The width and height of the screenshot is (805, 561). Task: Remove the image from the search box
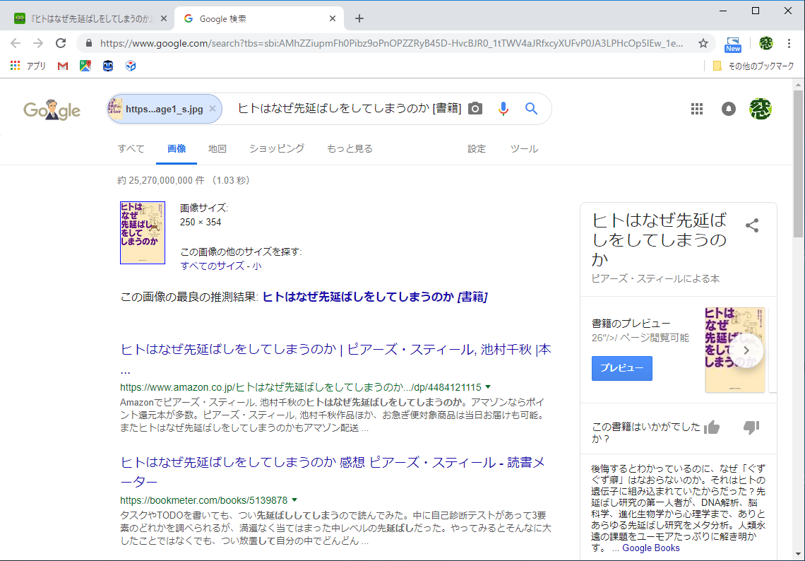click(212, 109)
